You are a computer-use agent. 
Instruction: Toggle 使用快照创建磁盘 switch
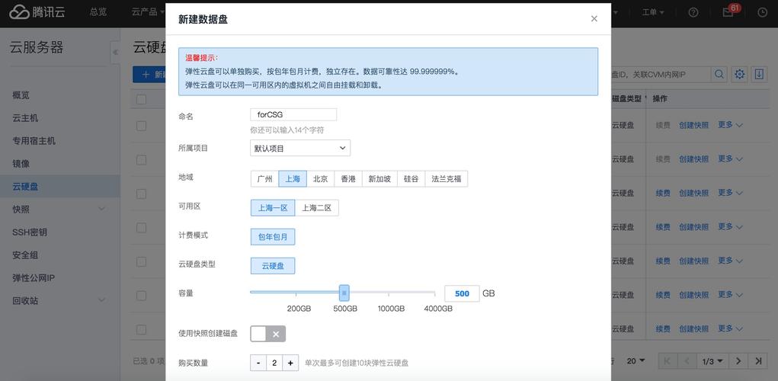coord(268,334)
